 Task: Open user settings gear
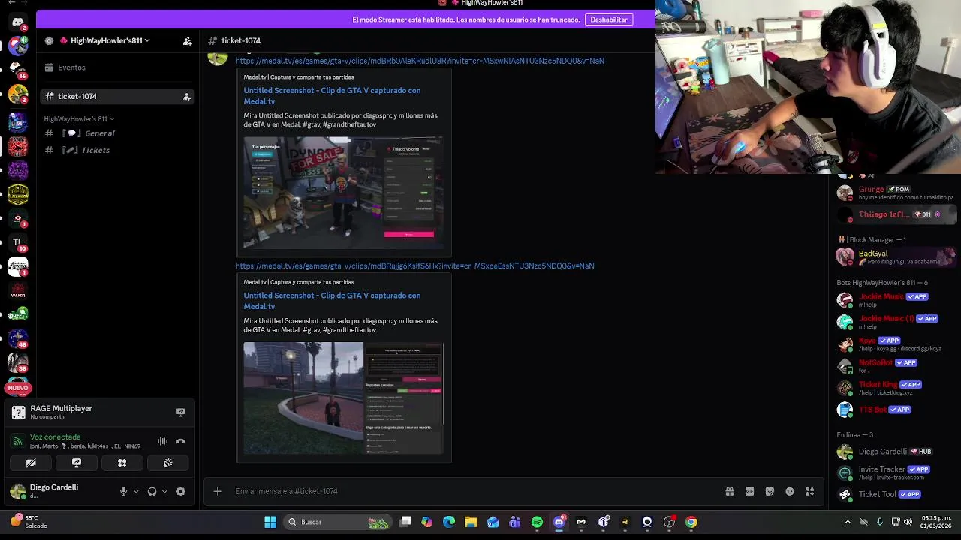[180, 492]
